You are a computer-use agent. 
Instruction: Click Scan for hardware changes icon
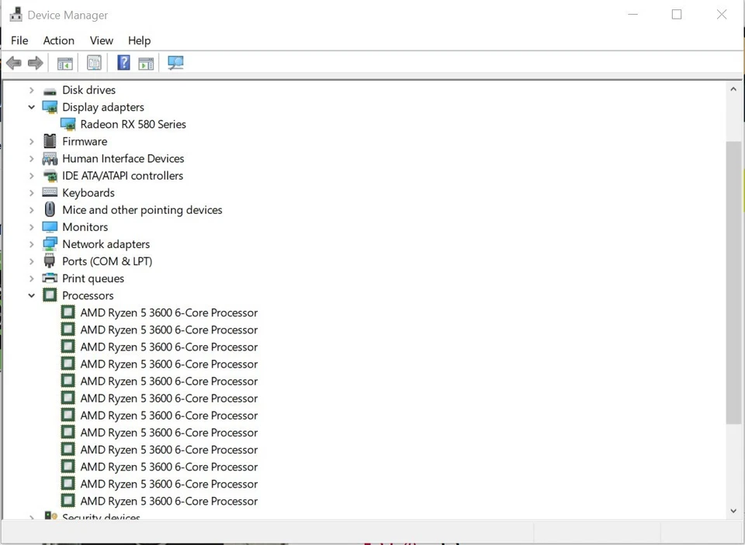point(175,63)
